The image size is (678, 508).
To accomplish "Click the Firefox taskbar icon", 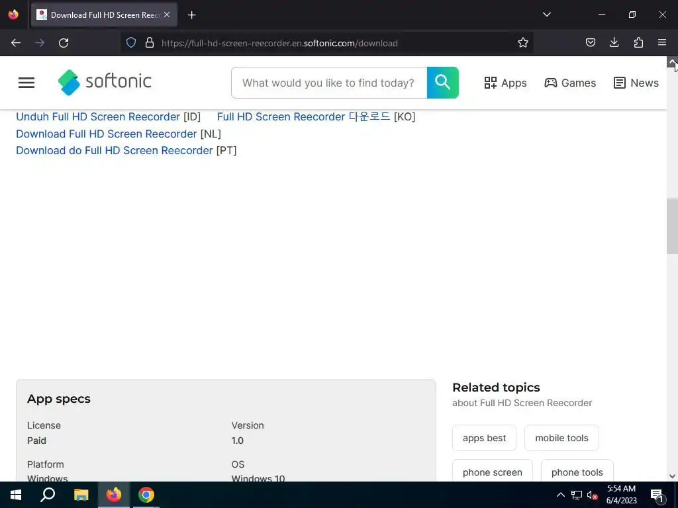I will 114,495.
